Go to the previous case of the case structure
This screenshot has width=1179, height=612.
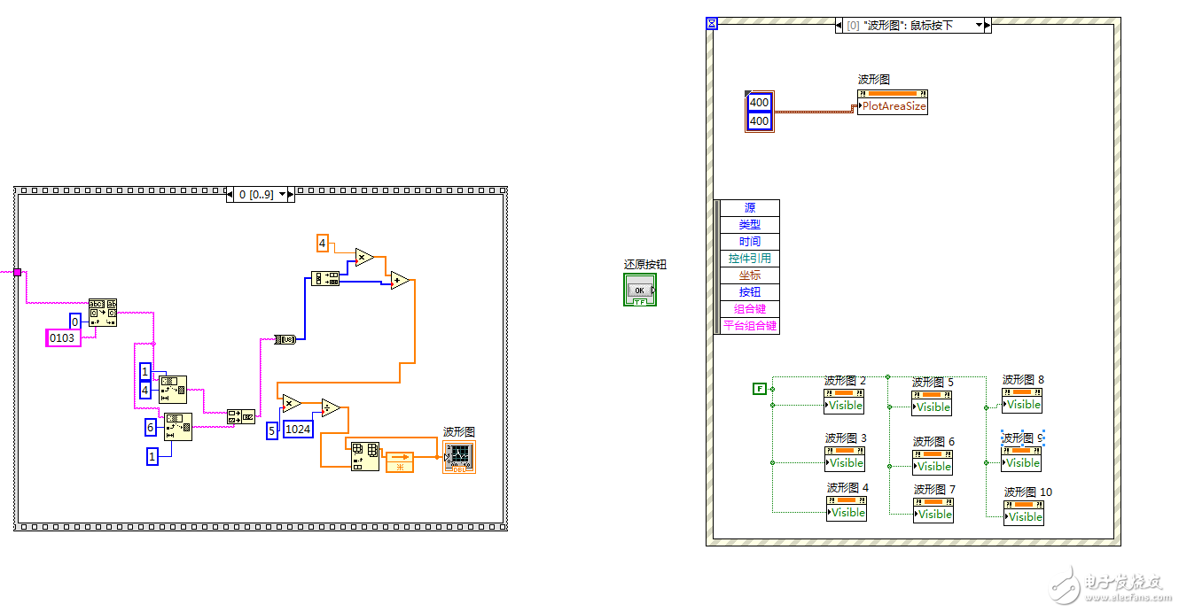pyautogui.click(x=230, y=194)
